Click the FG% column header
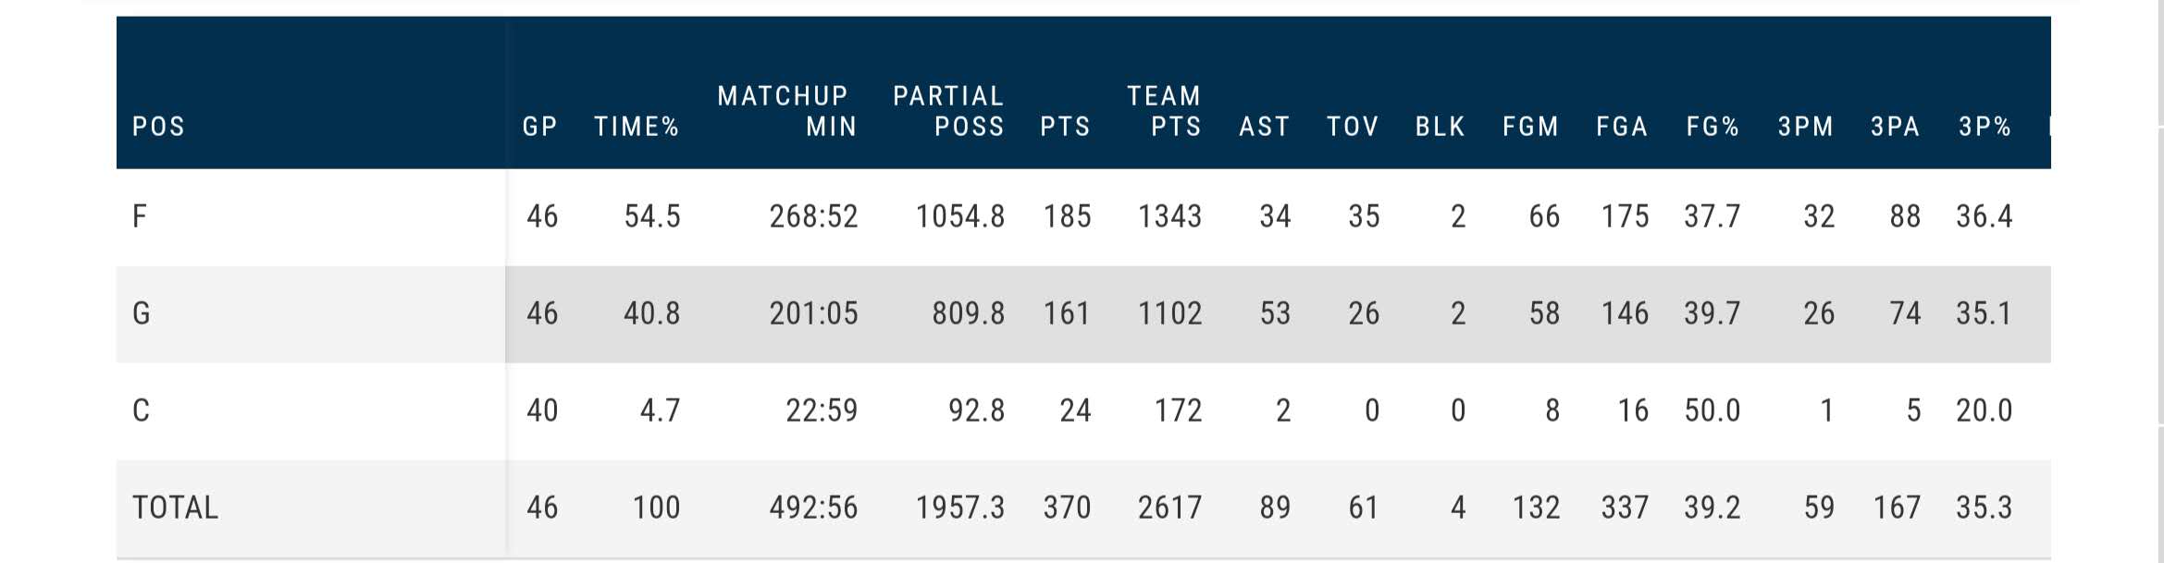Image resolution: width=2164 pixels, height=563 pixels. point(1713,127)
